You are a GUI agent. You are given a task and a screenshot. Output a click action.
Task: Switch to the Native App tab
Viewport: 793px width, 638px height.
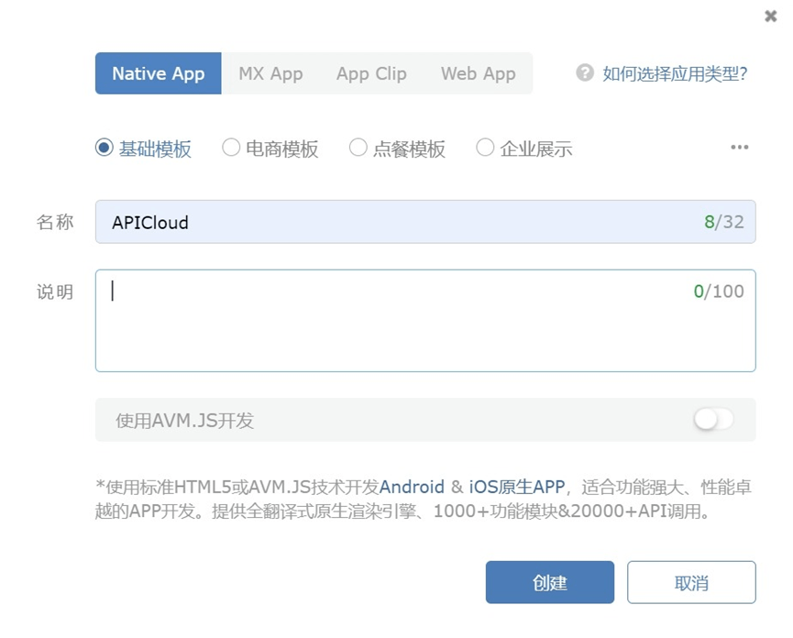pos(159,73)
